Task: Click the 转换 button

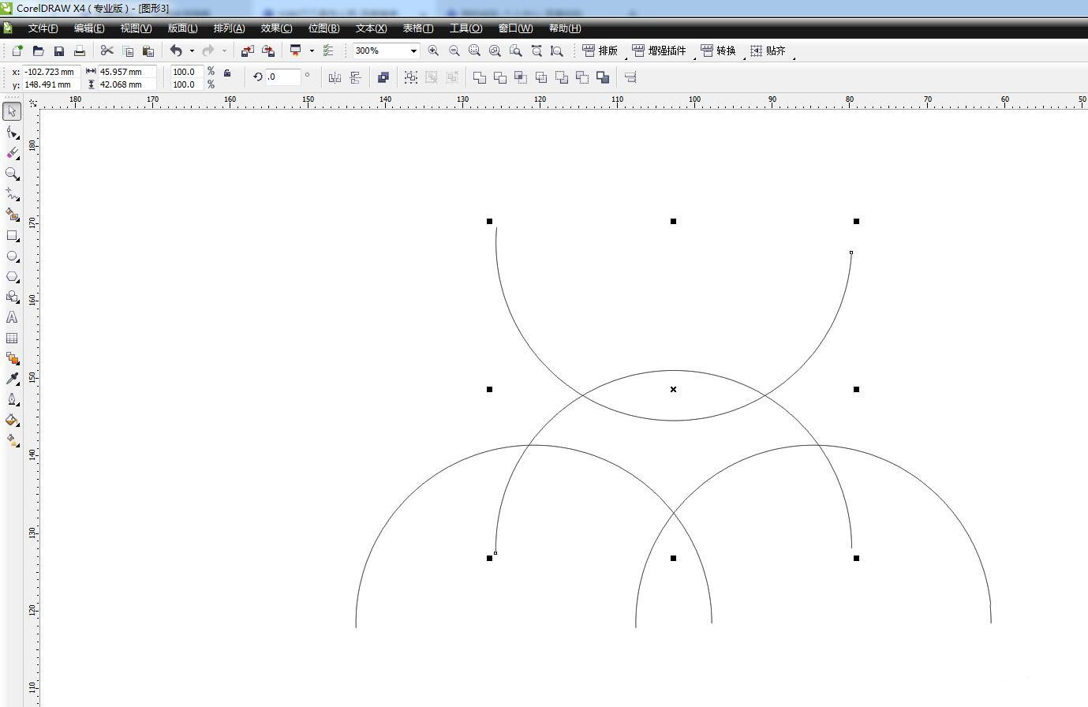Action: pos(718,50)
